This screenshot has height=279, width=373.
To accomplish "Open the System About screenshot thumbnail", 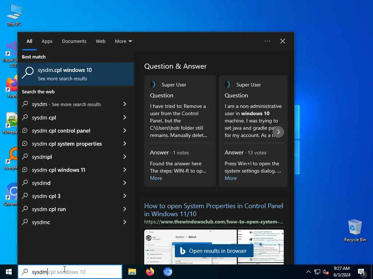I will 190,247.
